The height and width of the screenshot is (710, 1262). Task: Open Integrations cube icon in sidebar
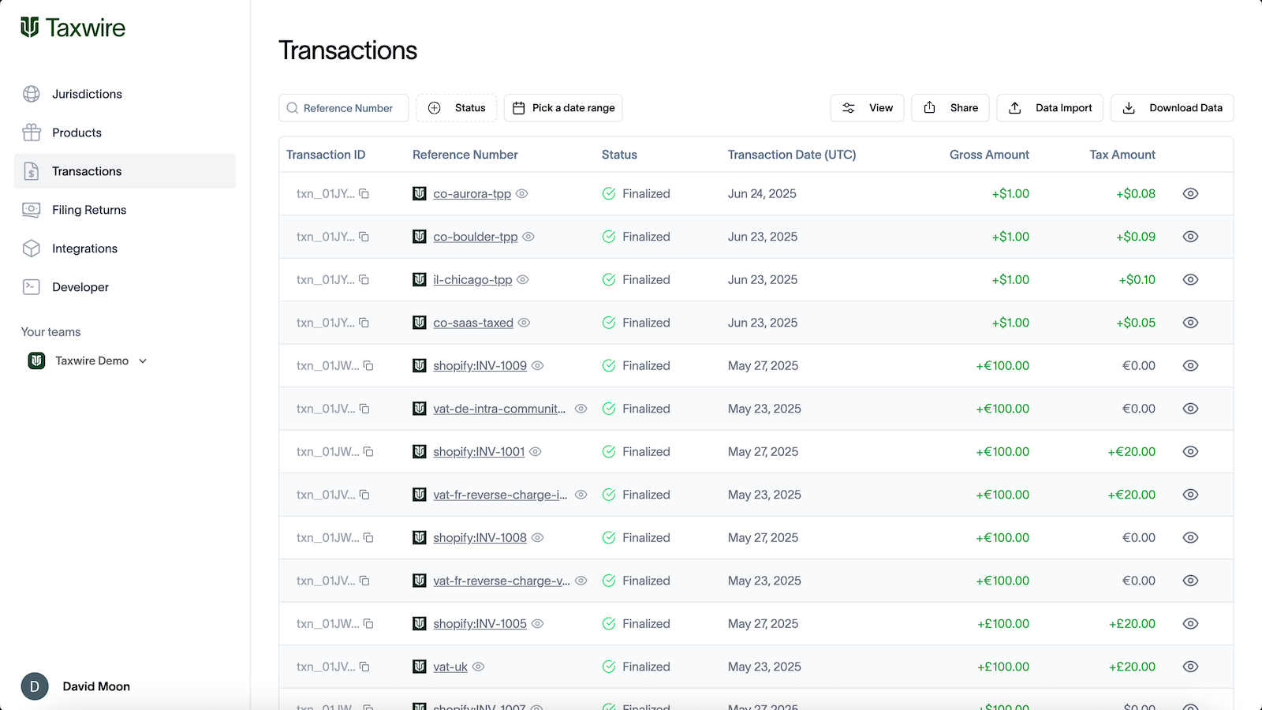(32, 248)
